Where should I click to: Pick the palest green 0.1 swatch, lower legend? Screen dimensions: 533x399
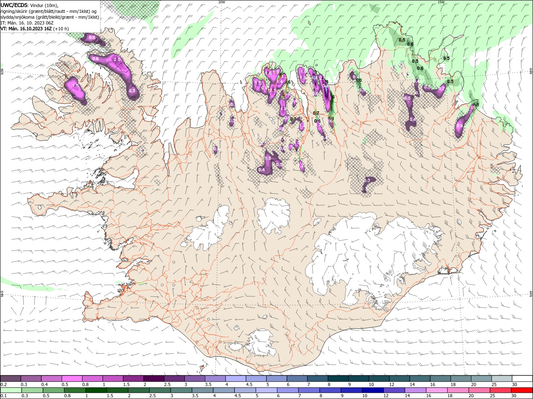(x=11, y=390)
